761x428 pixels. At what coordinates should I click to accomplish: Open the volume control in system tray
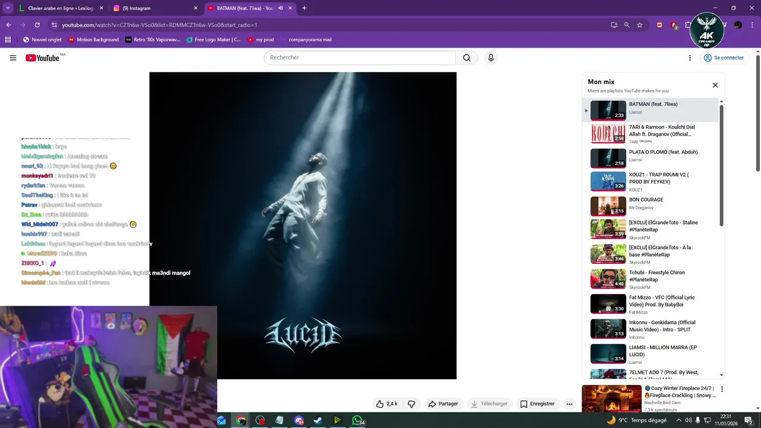click(688, 420)
